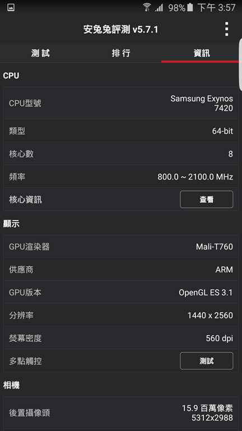
Task: Click the 查看 button for core info
Action: click(207, 199)
